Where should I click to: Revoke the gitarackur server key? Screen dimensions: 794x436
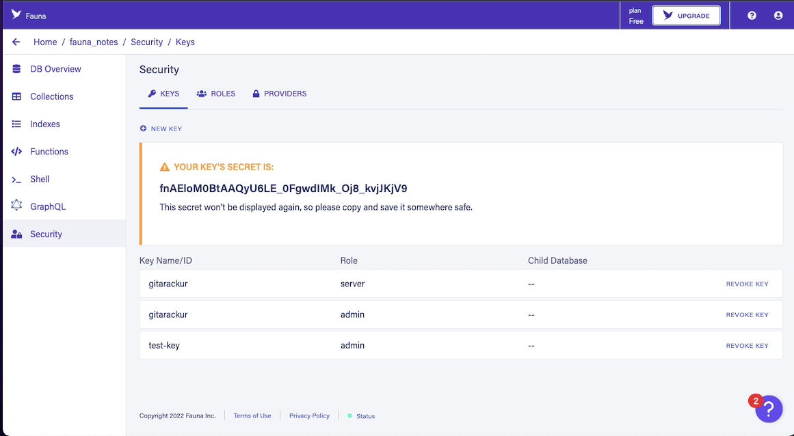pyautogui.click(x=747, y=284)
